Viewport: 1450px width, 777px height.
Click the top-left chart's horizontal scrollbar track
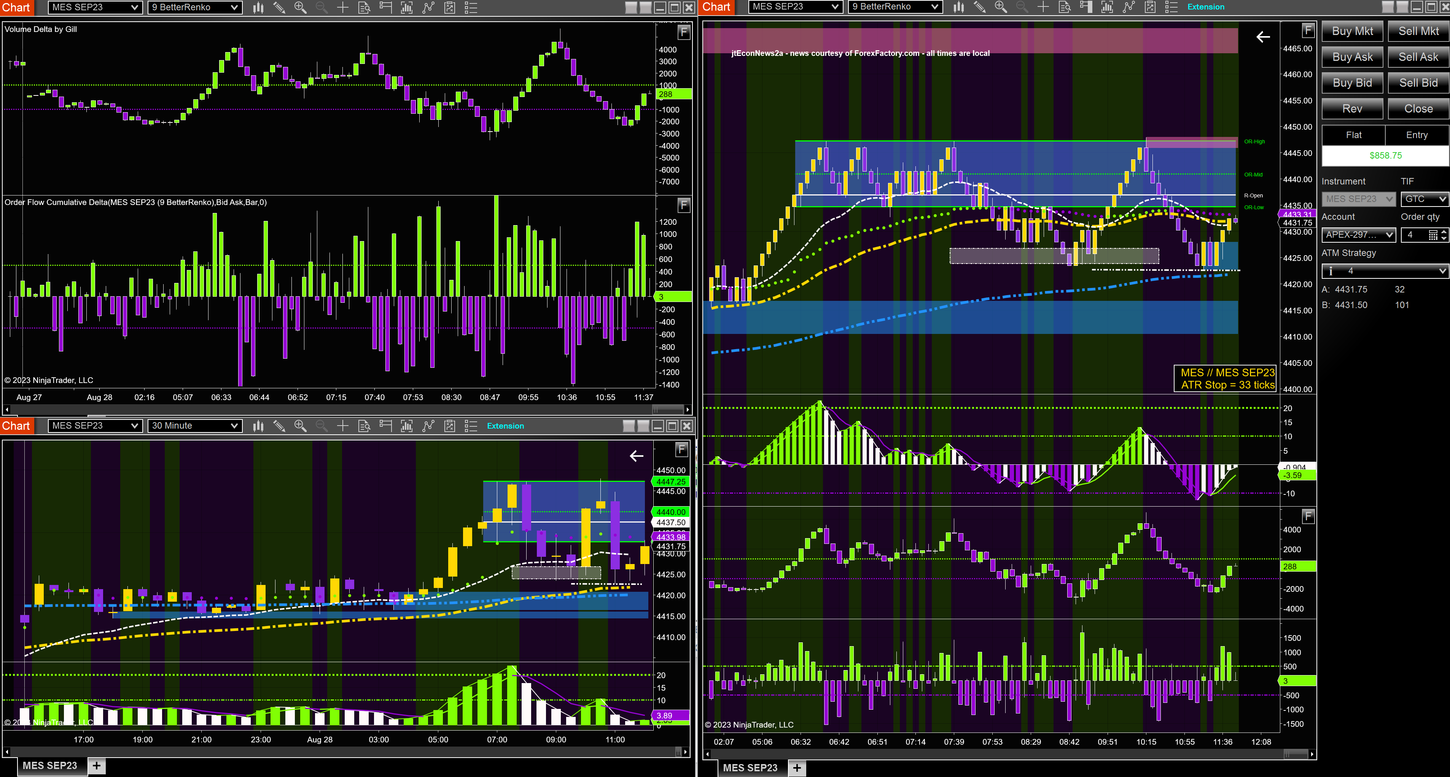(x=346, y=410)
